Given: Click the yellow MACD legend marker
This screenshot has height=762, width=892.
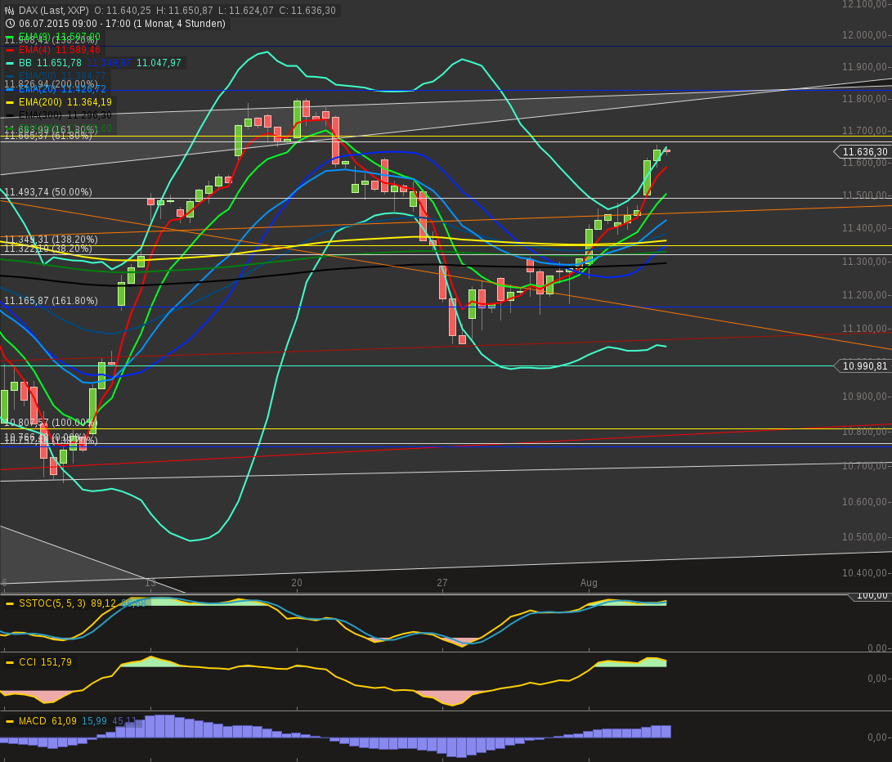Looking at the screenshot, I should (10, 722).
